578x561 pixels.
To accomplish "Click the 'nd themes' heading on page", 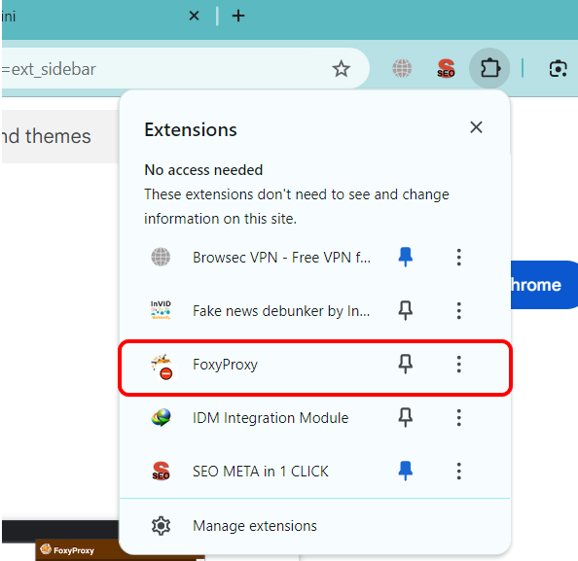I will (46, 136).
